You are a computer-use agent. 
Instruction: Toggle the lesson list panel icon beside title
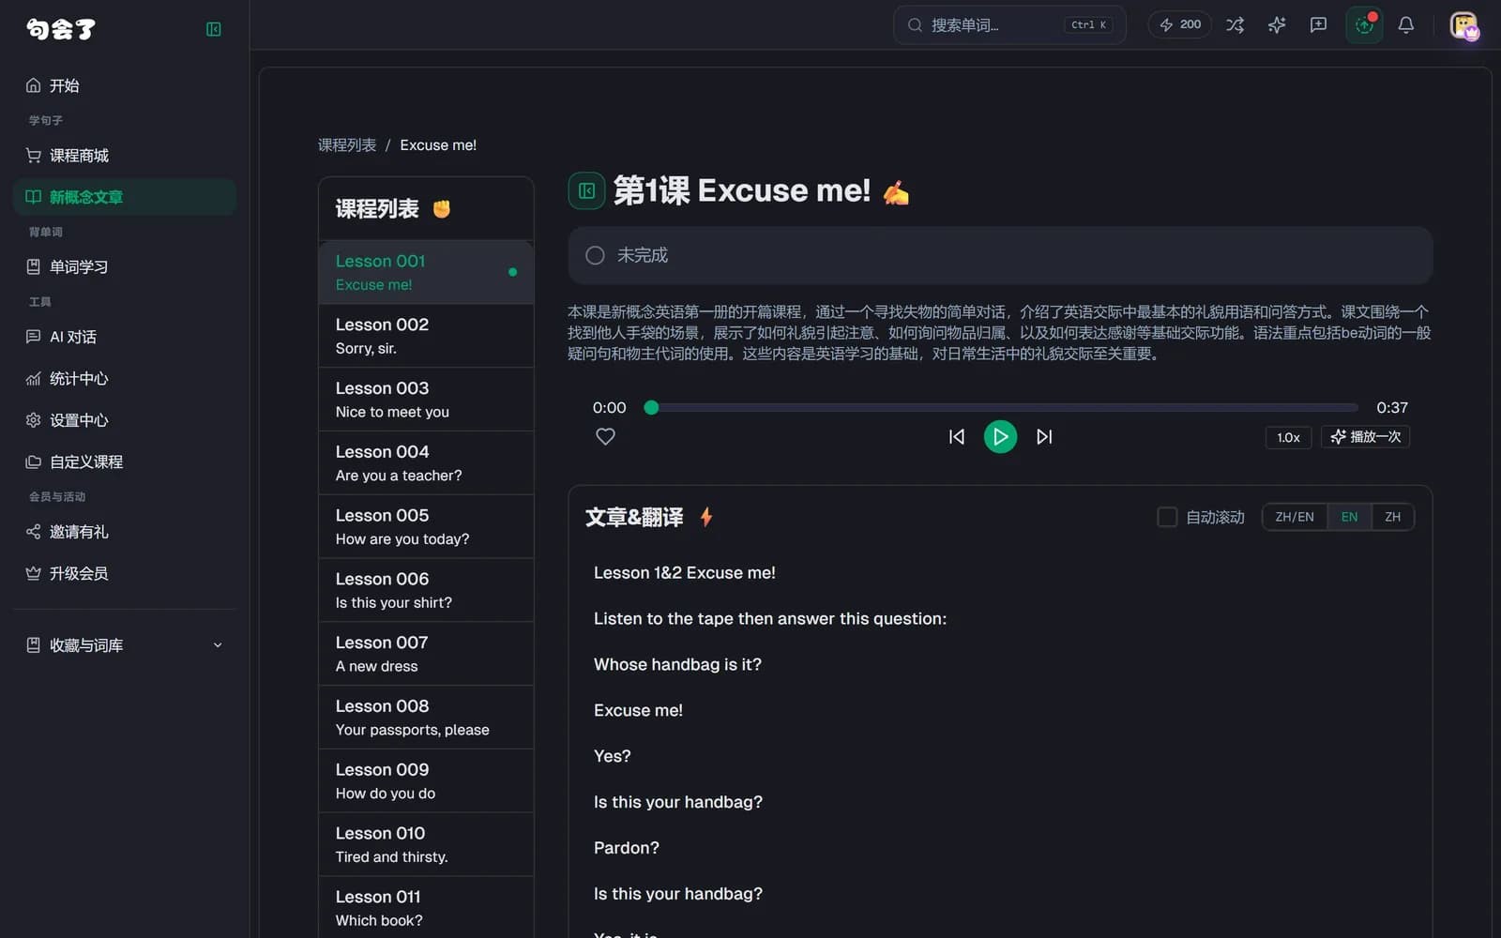click(x=586, y=191)
